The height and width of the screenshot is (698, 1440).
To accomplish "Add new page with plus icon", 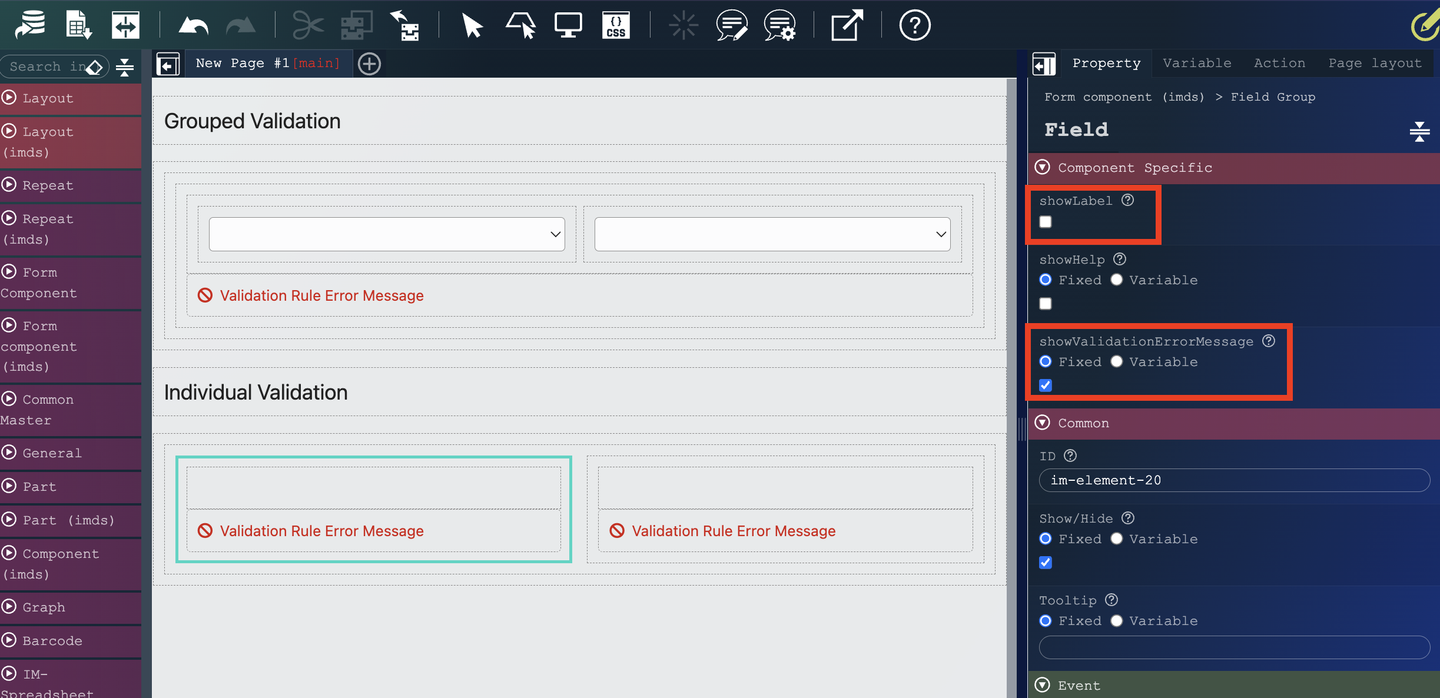I will (369, 64).
